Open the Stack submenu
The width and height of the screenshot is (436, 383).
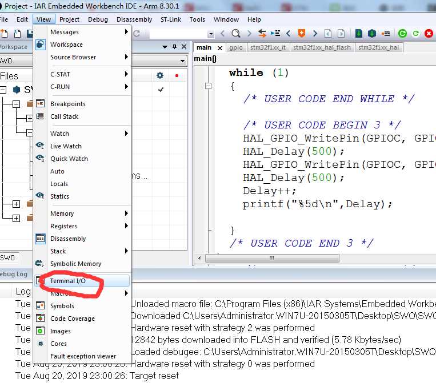(82, 251)
